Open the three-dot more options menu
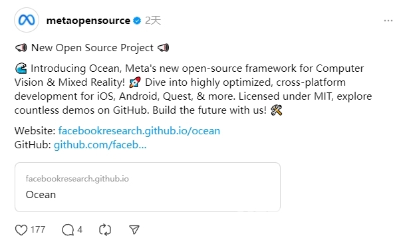This screenshot has width=403, height=244. pyautogui.click(x=388, y=21)
